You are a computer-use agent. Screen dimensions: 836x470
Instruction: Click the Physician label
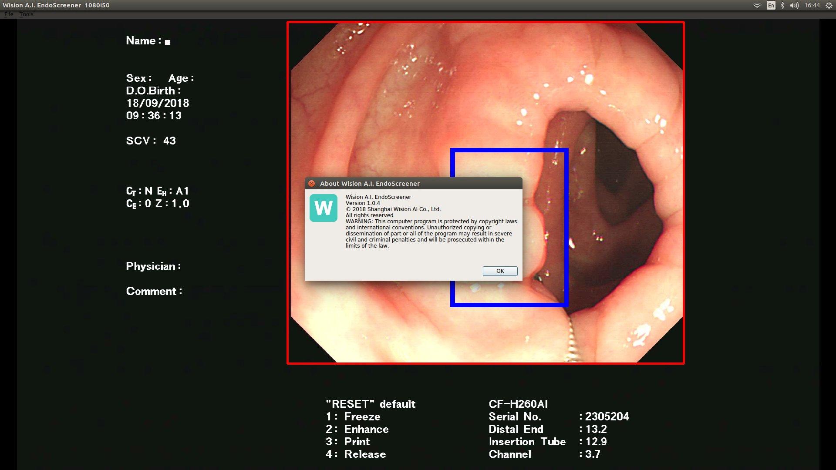tap(153, 266)
